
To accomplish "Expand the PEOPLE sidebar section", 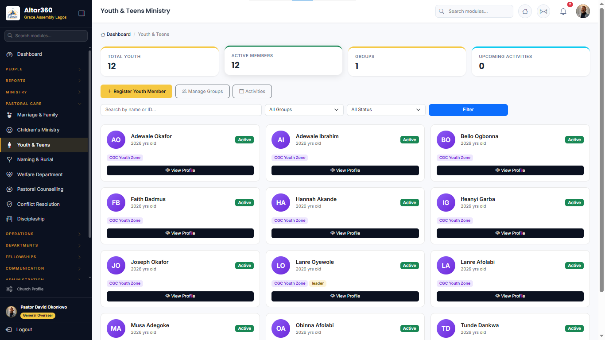I will [x=43, y=69].
